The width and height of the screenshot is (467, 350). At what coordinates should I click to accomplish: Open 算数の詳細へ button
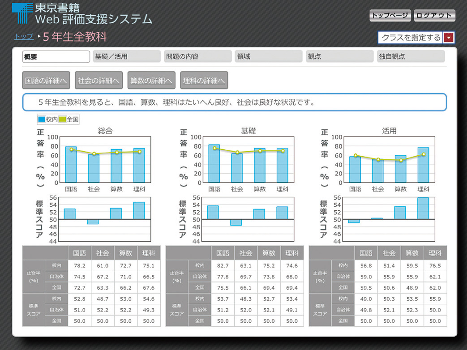151,81
